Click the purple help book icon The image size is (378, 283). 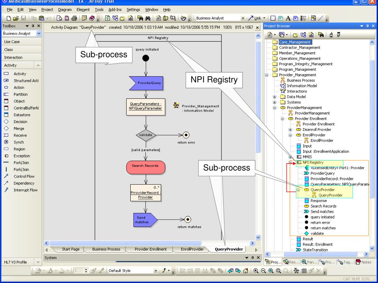click(x=92, y=18)
